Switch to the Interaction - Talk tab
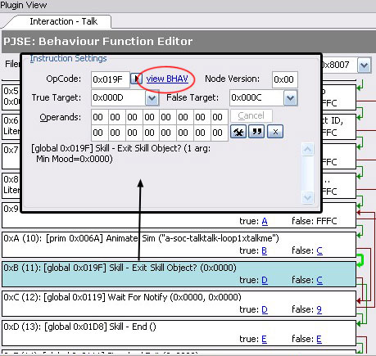This screenshot has height=356, width=376. click(63, 21)
